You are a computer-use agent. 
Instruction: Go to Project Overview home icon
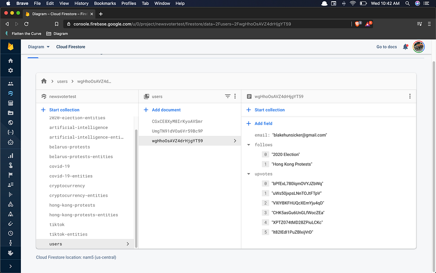click(x=10, y=61)
